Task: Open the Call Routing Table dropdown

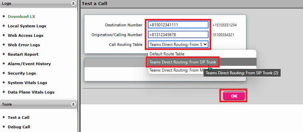Action: (x=178, y=45)
